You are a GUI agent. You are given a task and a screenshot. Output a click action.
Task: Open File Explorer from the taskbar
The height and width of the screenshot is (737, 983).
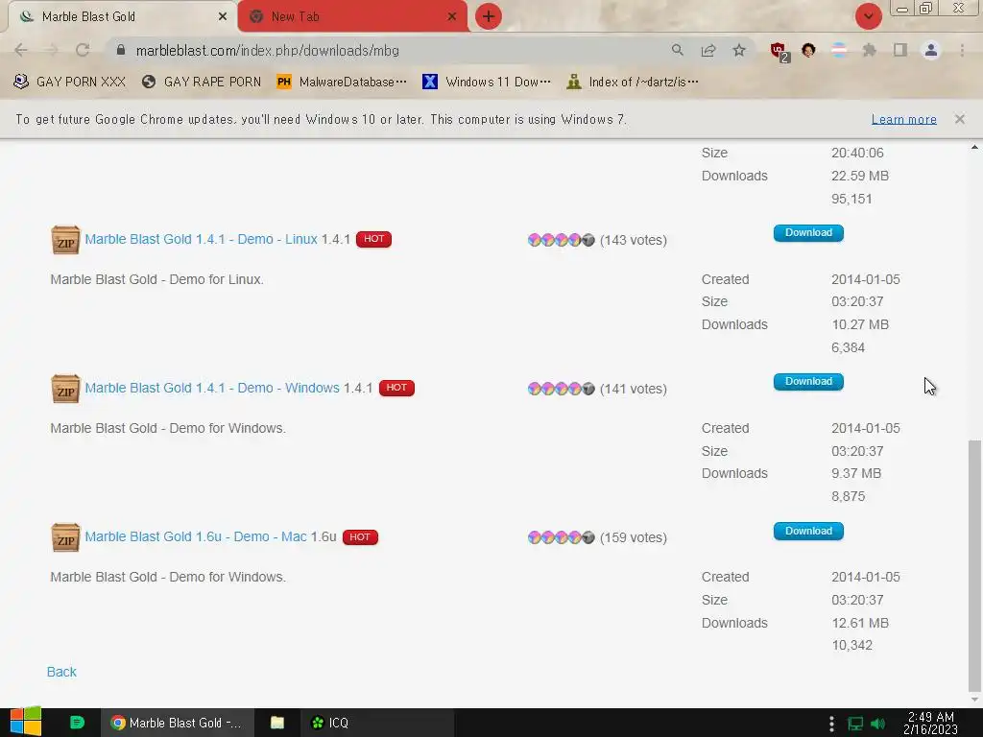click(277, 723)
